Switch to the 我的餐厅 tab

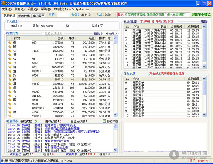(x=38, y=16)
